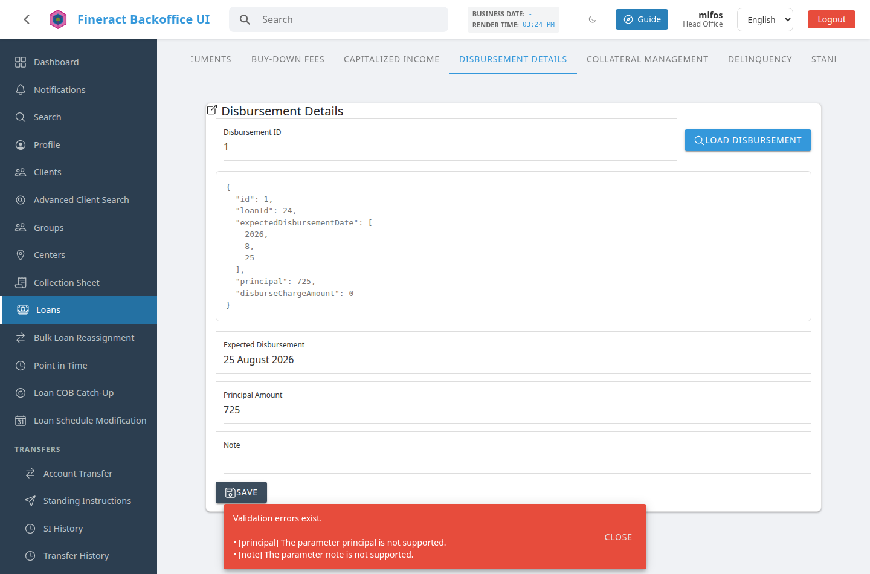Click the Groups people icon
870x574 pixels.
point(21,227)
